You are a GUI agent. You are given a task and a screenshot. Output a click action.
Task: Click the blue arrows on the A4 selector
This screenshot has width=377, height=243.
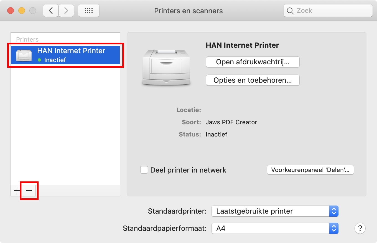click(x=334, y=228)
